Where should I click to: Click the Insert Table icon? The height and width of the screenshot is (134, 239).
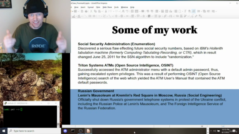(x=157, y=11)
